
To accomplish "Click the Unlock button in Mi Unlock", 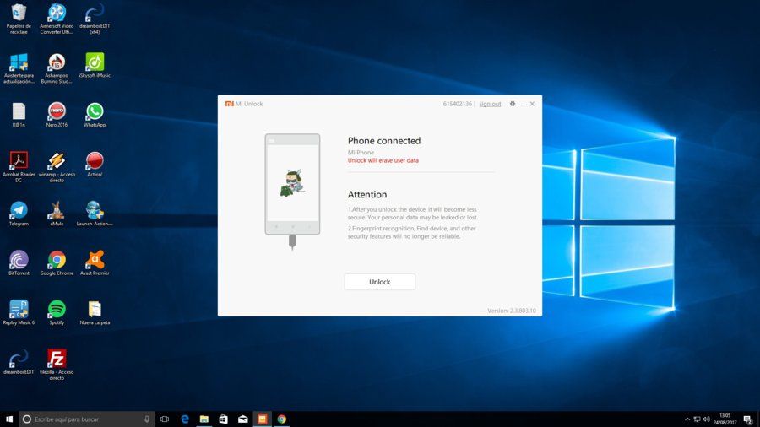I will point(379,282).
